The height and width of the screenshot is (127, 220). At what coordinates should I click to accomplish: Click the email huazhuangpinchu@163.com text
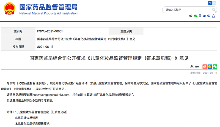(51, 95)
